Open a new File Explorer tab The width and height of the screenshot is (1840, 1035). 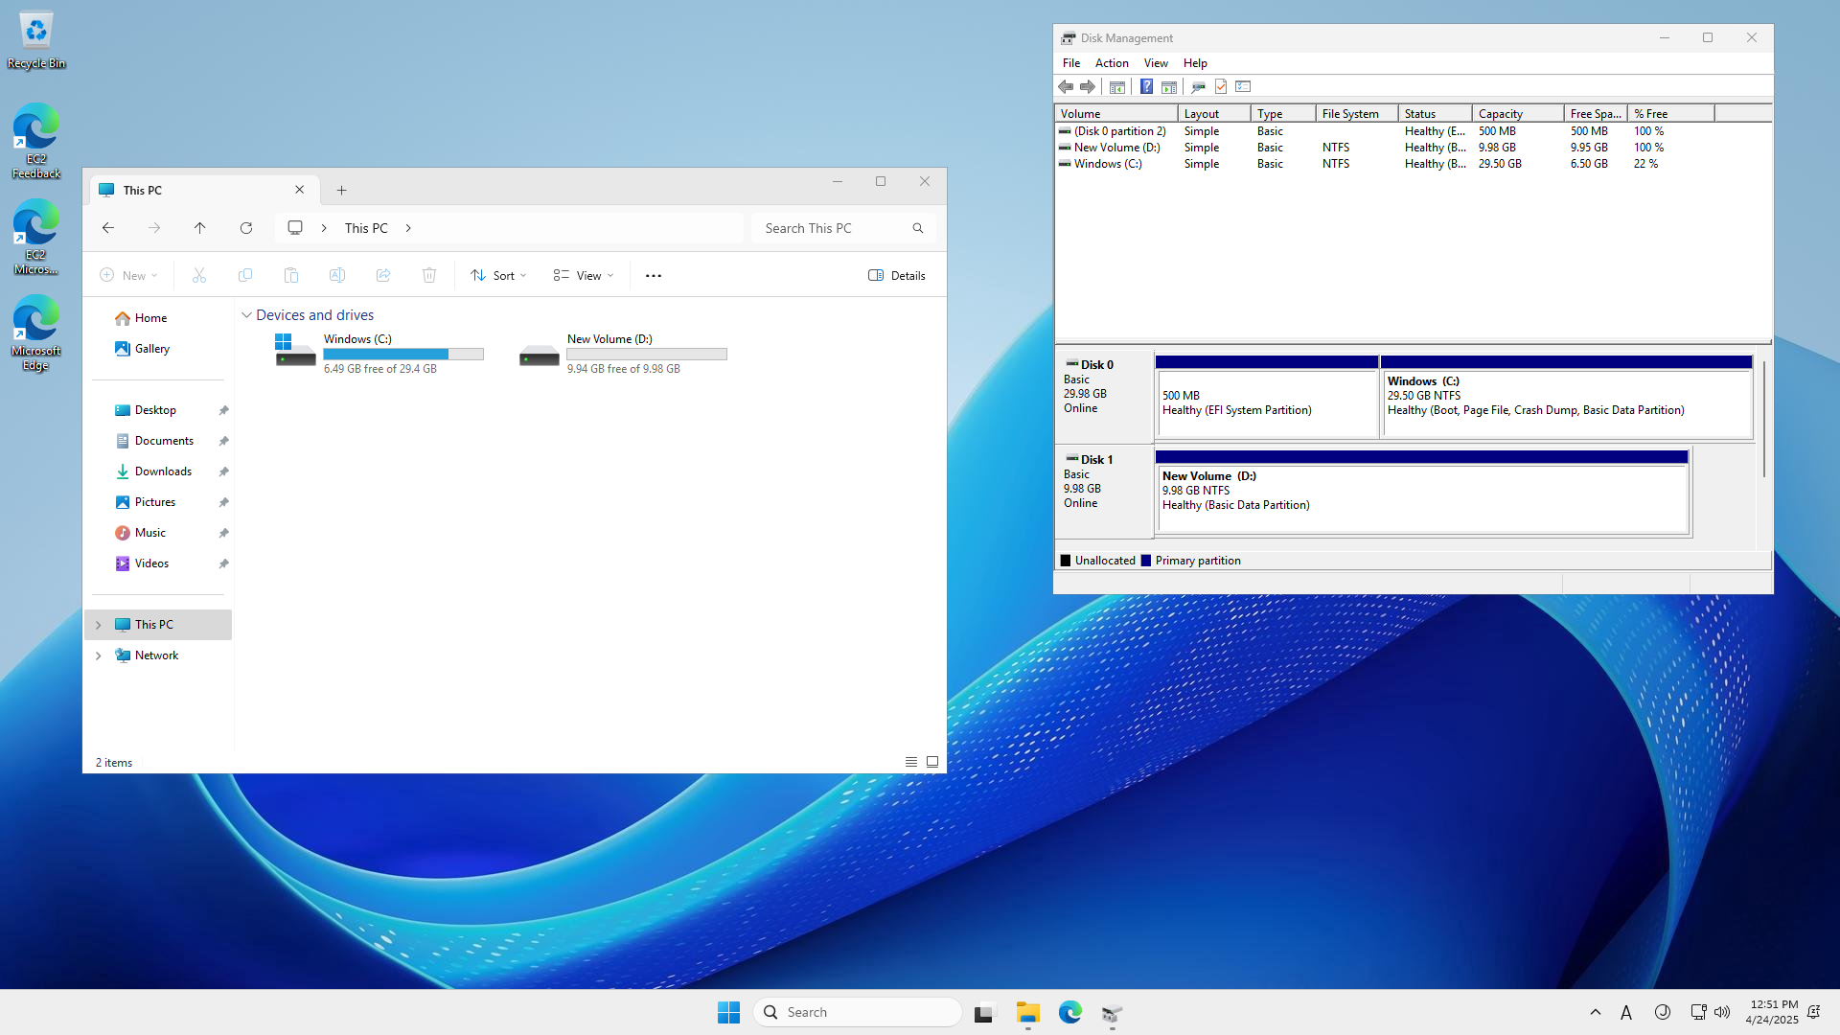pos(342,191)
